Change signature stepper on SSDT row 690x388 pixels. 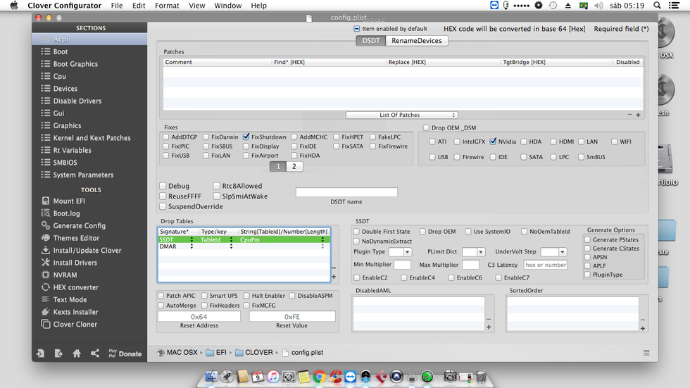[192, 239]
